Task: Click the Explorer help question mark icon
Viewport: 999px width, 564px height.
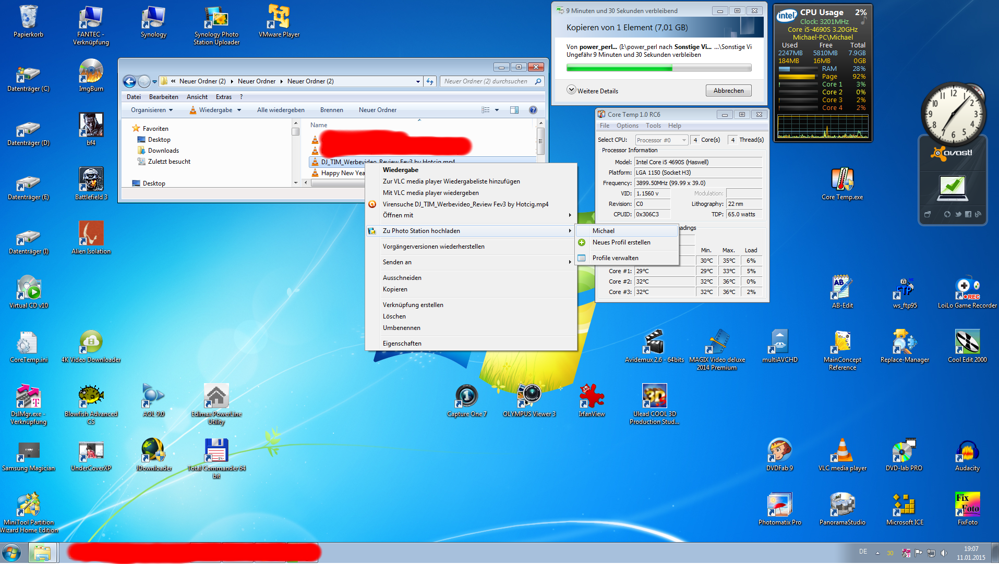Action: [x=533, y=110]
